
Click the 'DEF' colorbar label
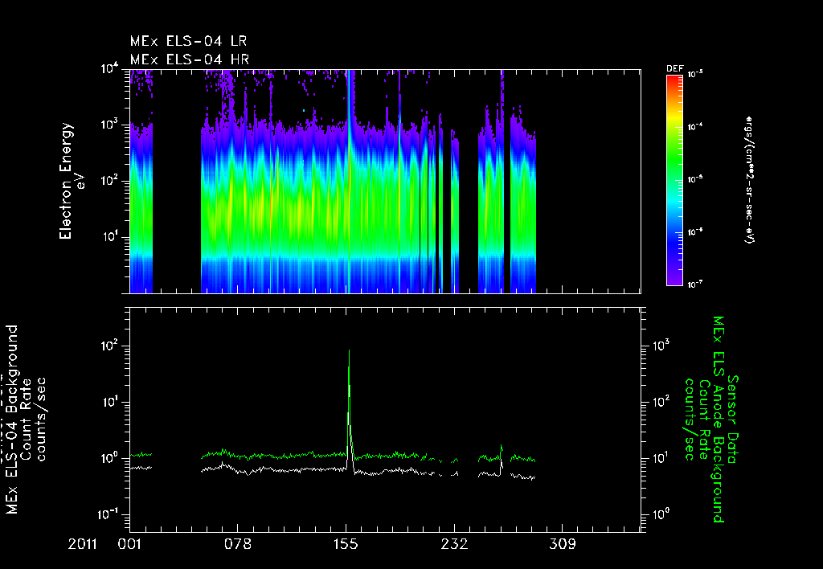pos(674,69)
